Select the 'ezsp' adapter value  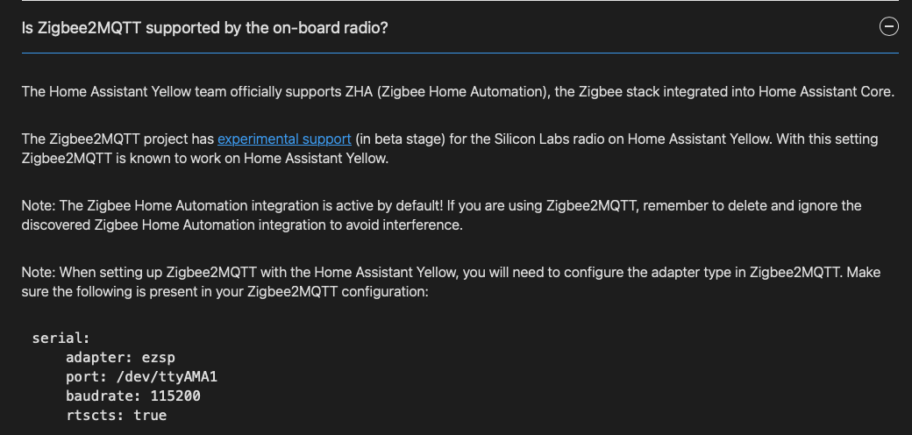[158, 358]
